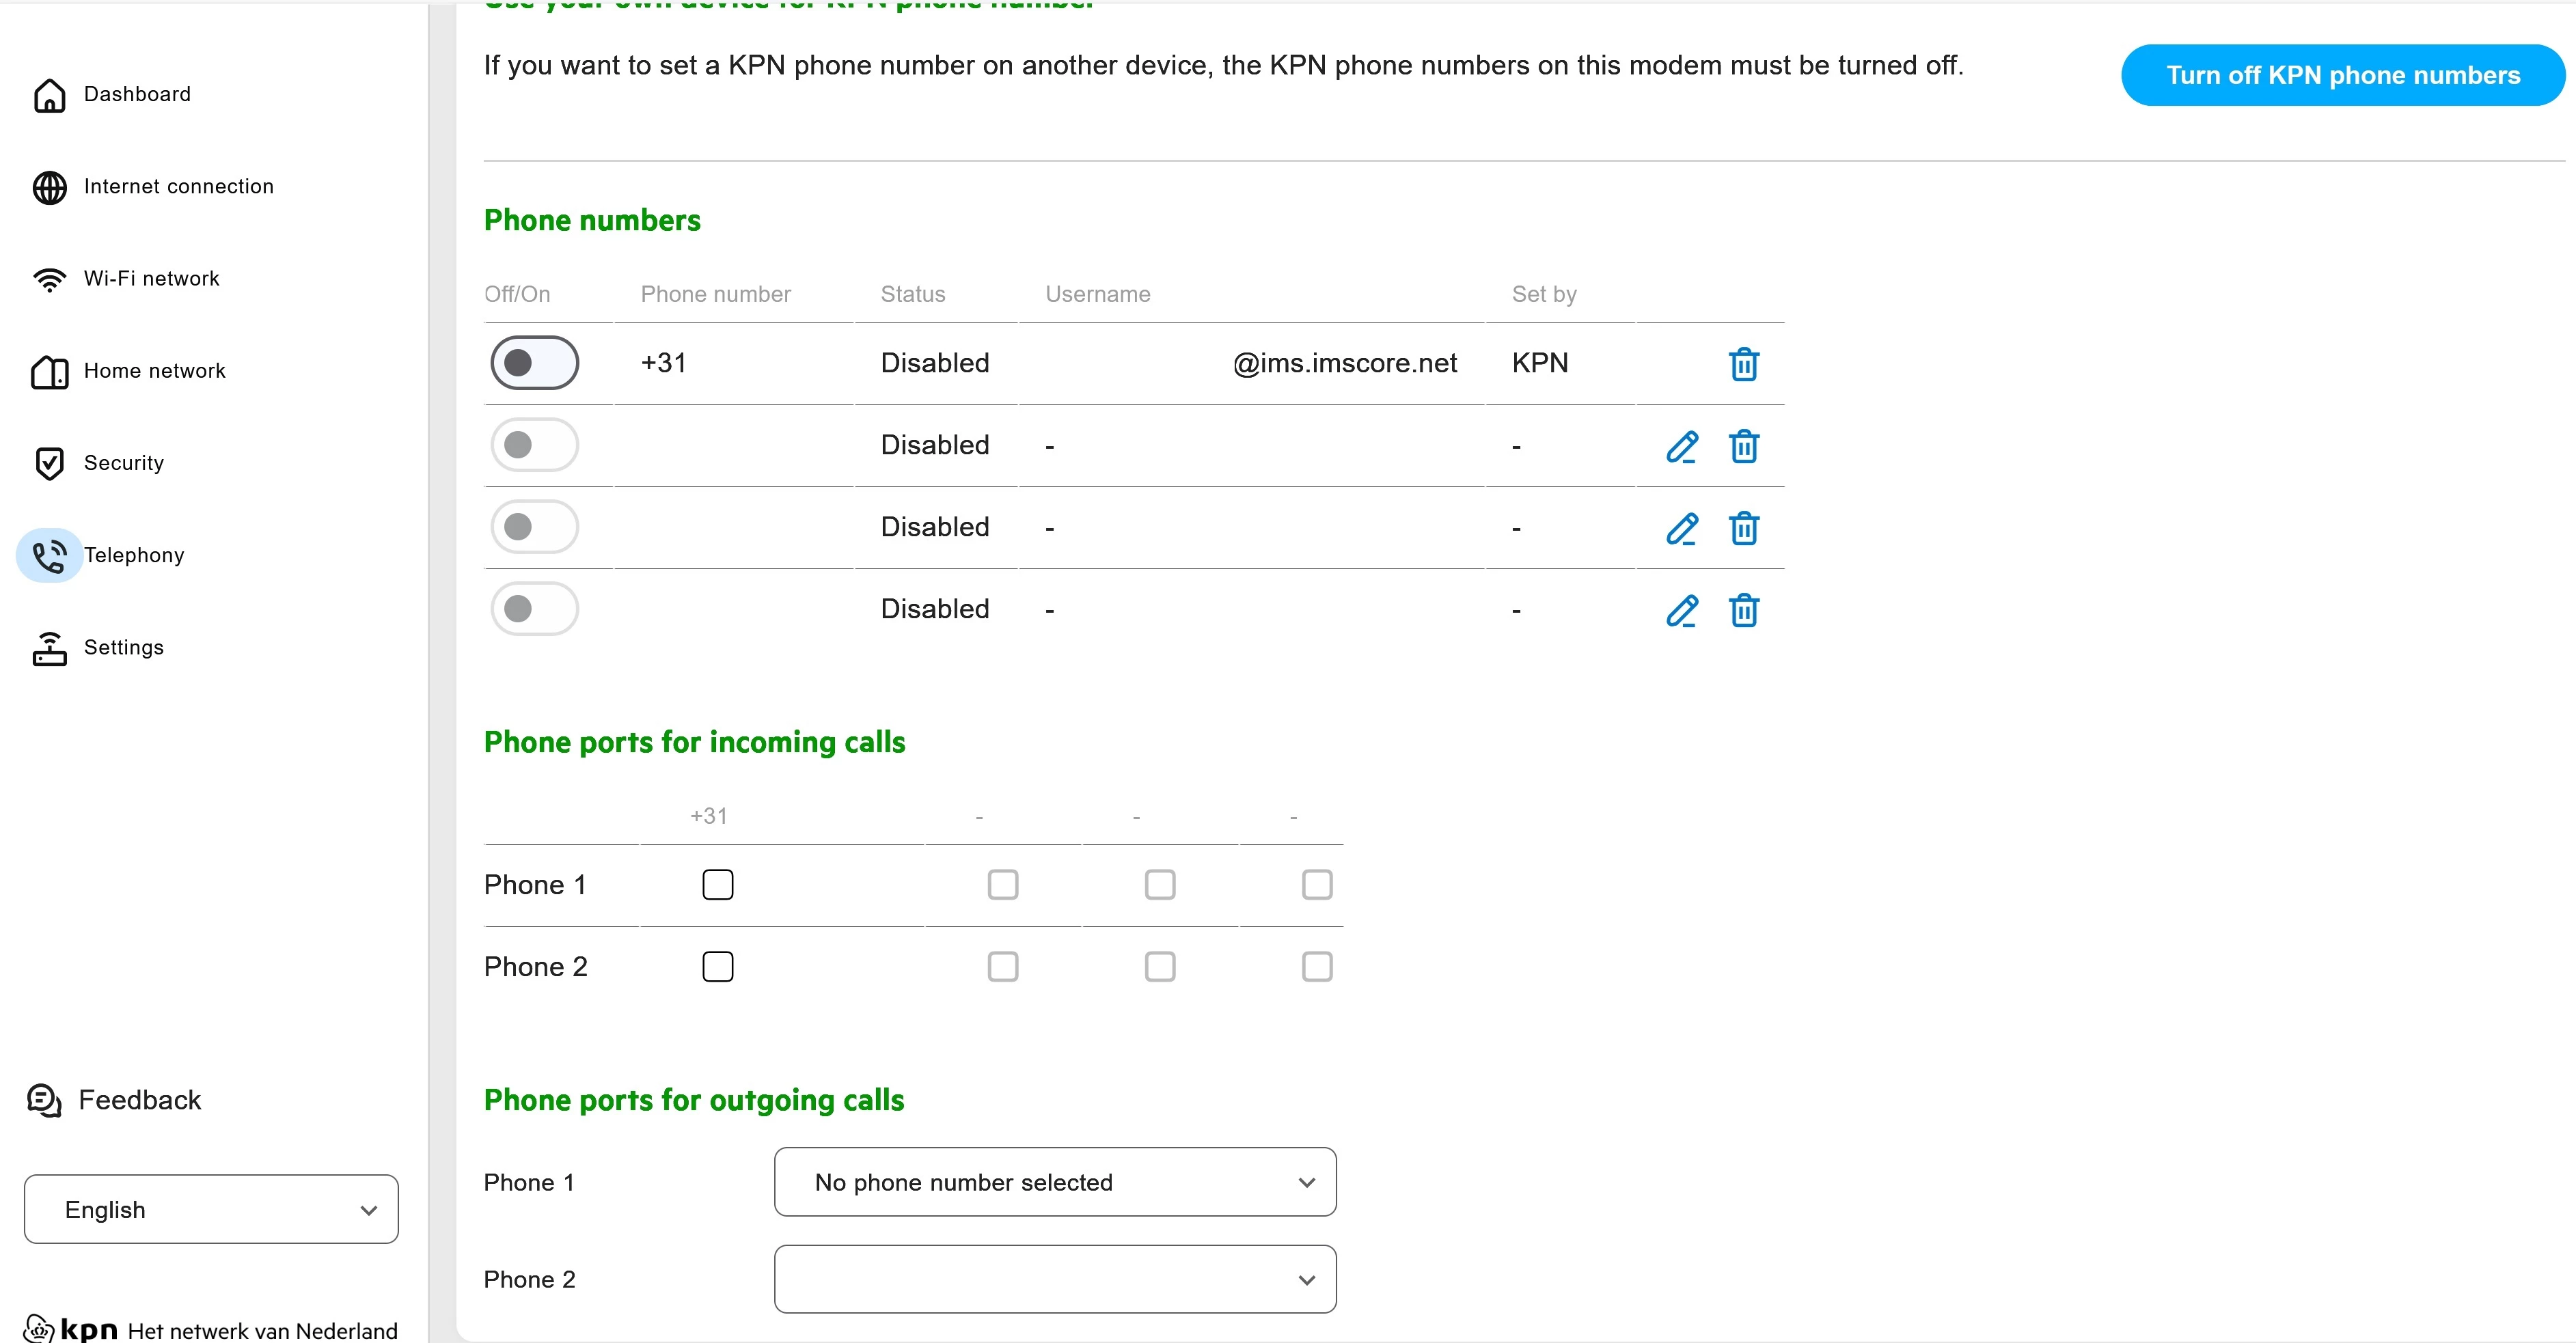2576x1343 pixels.
Task: Open the English language selector
Action: click(211, 1209)
